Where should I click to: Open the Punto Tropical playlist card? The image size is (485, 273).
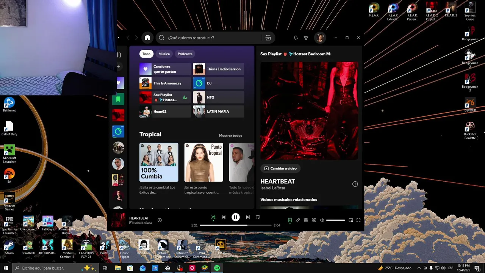point(203,169)
